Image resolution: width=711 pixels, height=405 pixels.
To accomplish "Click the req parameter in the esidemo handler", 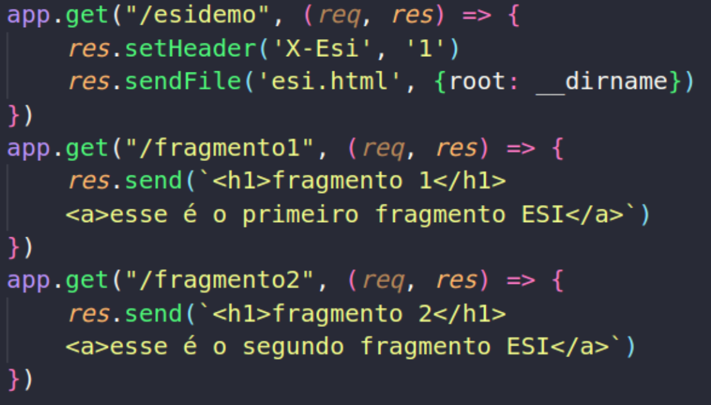I will coord(339,16).
